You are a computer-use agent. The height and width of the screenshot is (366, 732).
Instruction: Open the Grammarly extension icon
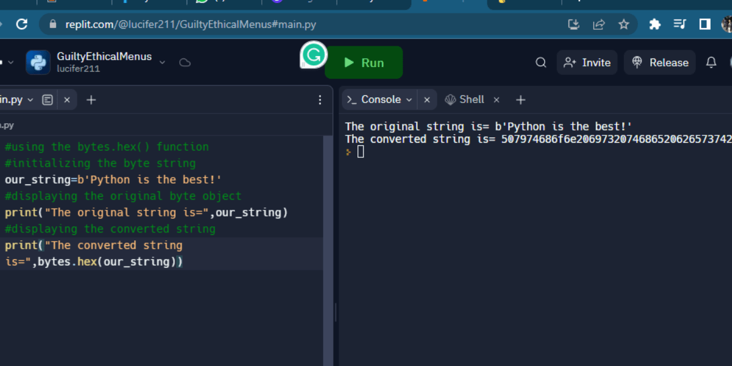pos(313,56)
